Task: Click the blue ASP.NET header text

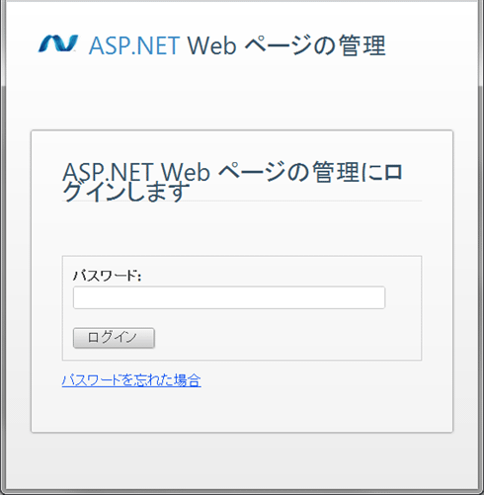Action: click(x=134, y=45)
